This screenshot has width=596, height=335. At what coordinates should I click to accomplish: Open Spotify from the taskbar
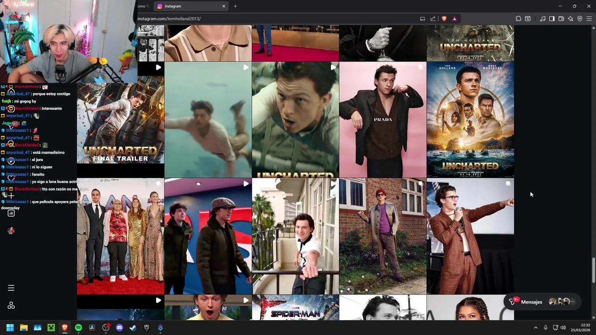(x=78, y=328)
